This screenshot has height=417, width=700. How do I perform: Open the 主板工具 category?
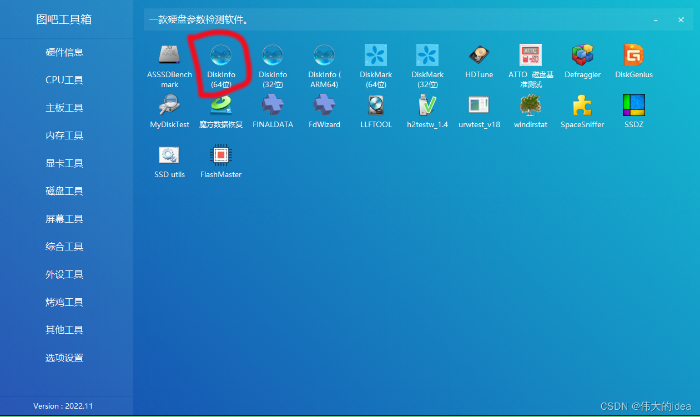point(64,108)
